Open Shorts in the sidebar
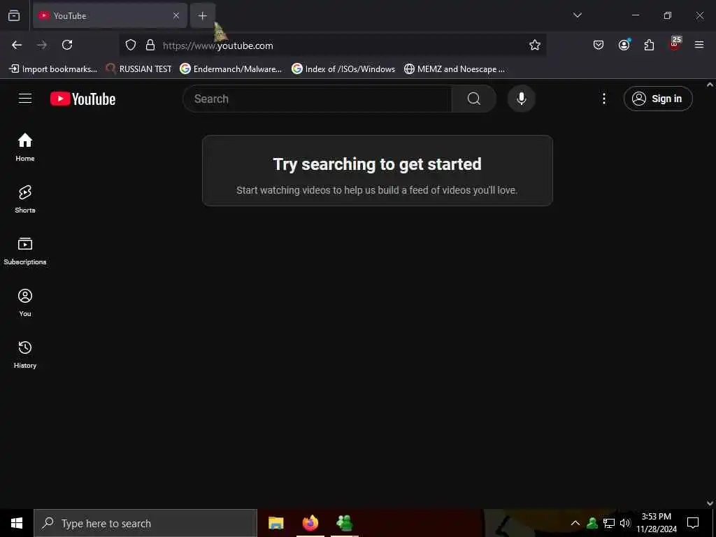The height and width of the screenshot is (537, 716). click(25, 199)
